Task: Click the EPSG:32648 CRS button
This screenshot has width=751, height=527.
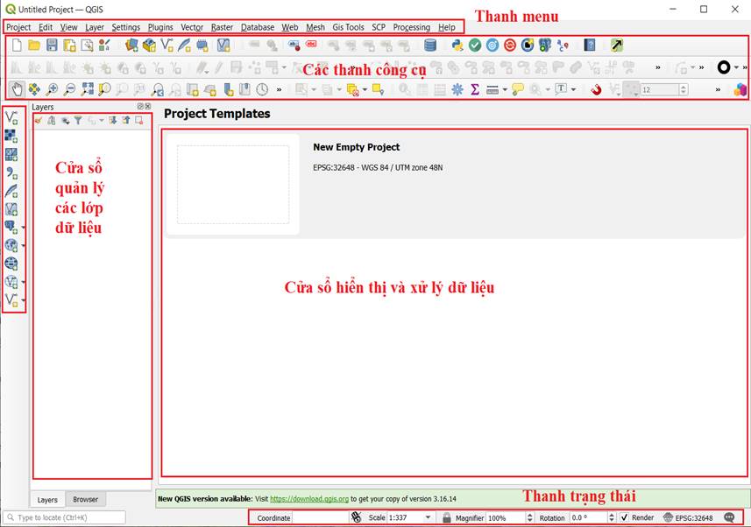Action: [x=688, y=517]
